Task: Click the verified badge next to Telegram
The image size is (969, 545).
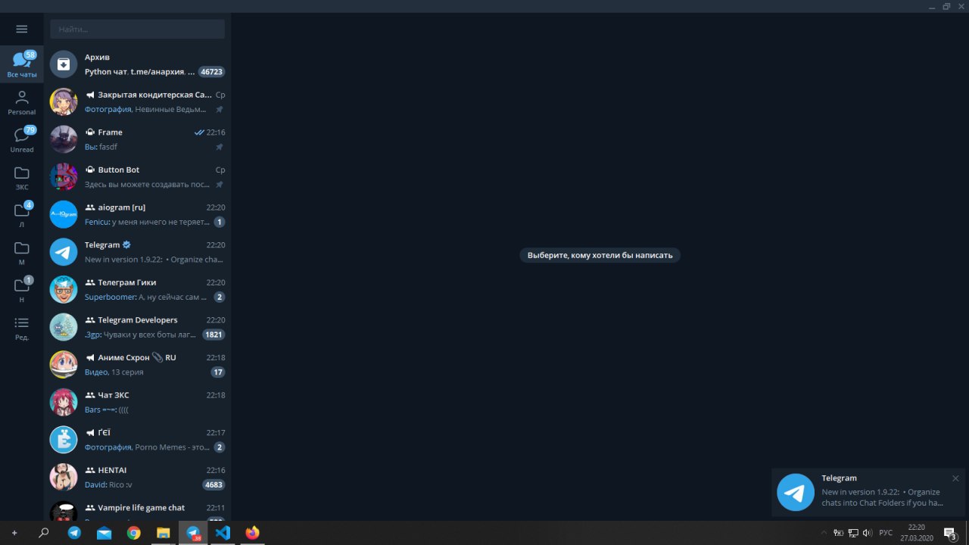Action: (126, 244)
